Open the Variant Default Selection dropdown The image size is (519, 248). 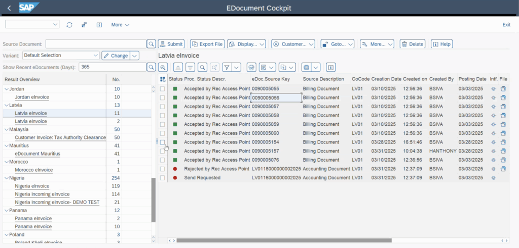pyautogui.click(x=96, y=56)
